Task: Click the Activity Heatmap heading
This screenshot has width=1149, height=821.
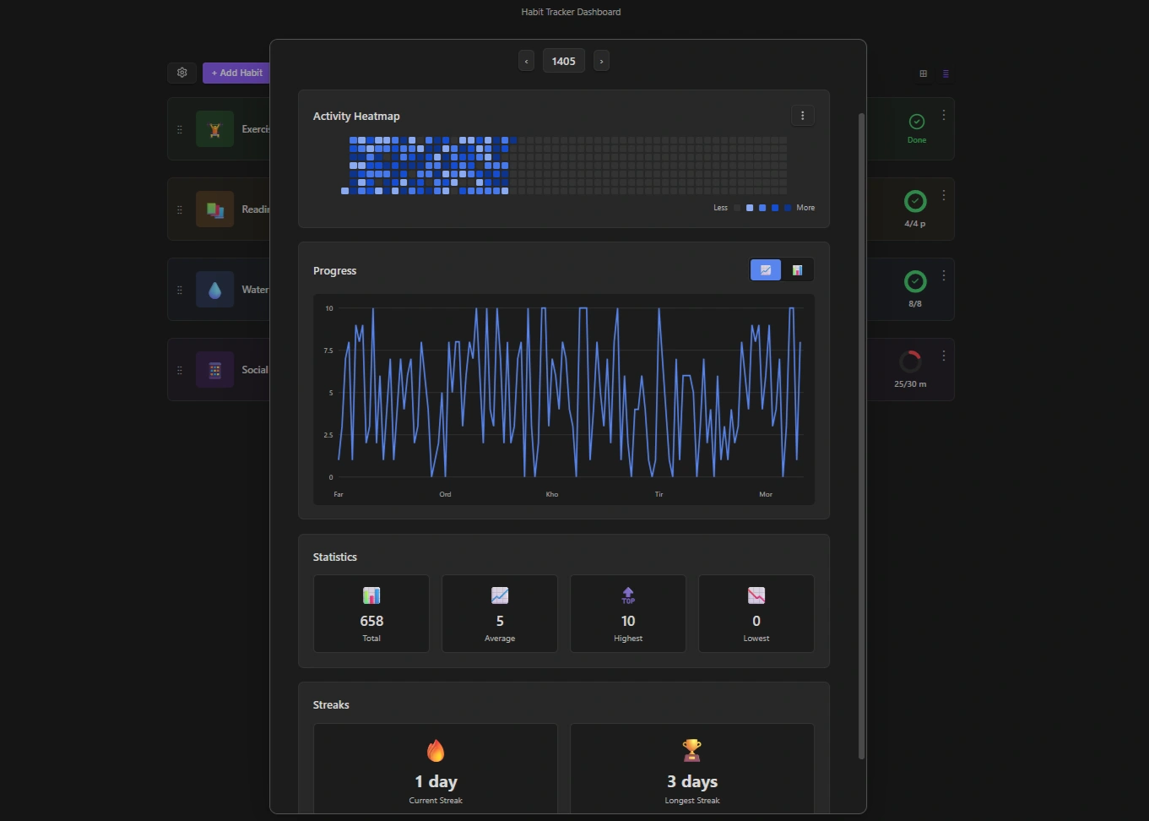Action: tap(356, 117)
